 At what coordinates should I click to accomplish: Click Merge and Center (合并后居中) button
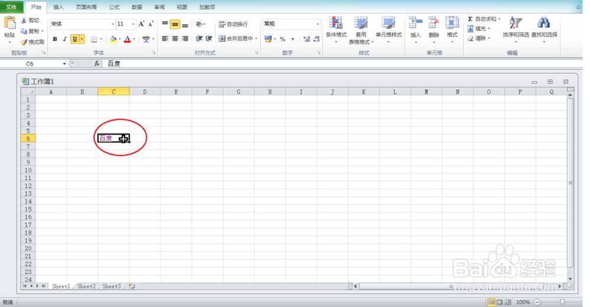click(236, 38)
